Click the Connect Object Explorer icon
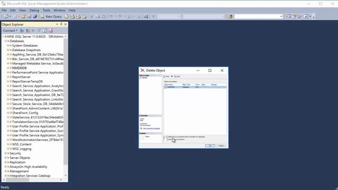Screen dimensions: 338x190 [22, 31]
